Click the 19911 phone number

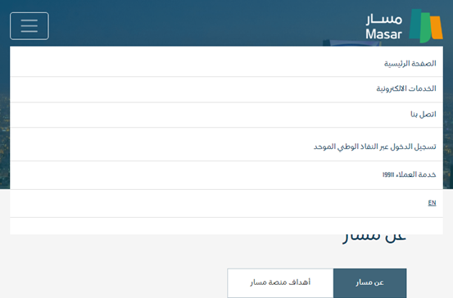tap(388, 175)
